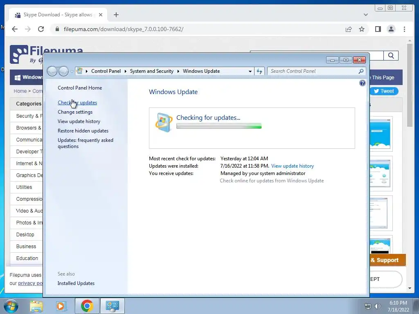Open the Filepuma privacy policy link

tap(30, 283)
